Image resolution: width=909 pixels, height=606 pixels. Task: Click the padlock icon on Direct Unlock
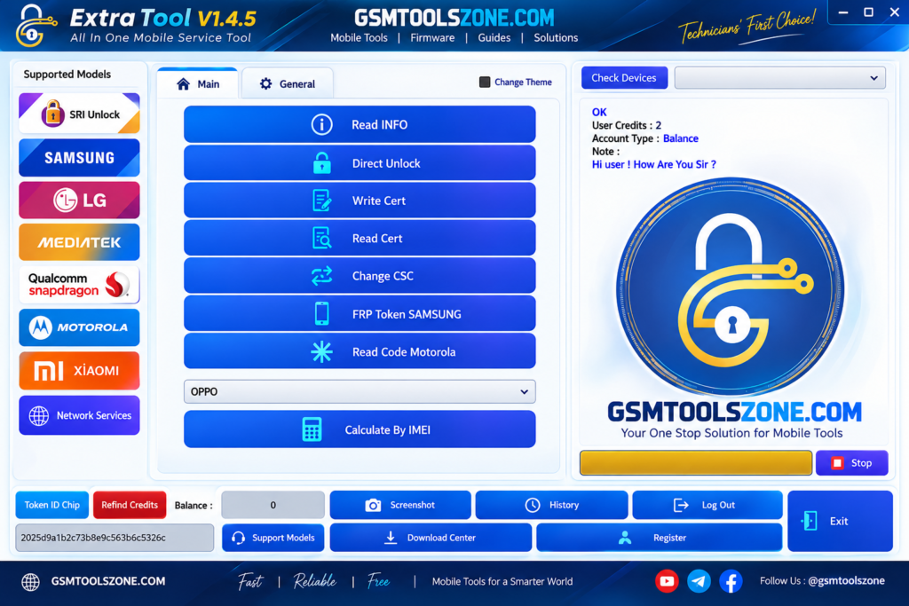click(x=321, y=163)
